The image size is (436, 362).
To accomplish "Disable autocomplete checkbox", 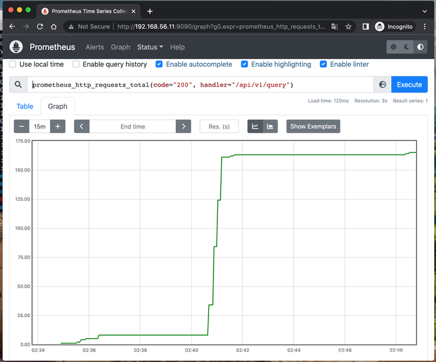I will 159,64.
